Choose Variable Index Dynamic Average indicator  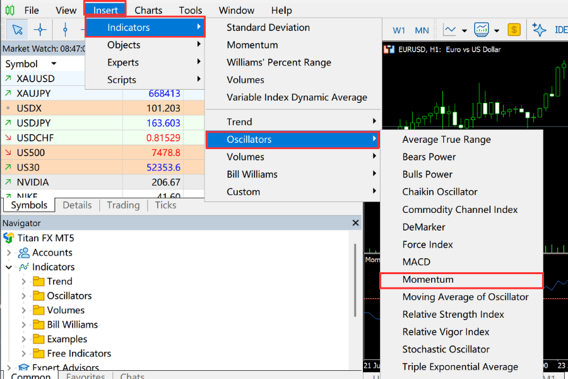click(293, 97)
